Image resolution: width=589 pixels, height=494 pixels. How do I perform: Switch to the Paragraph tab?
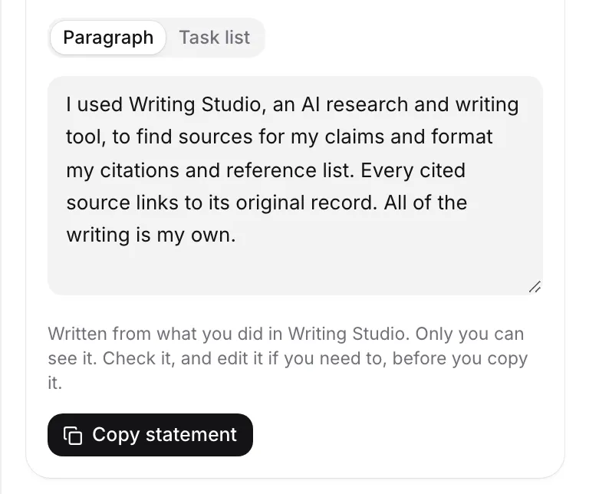coord(108,38)
